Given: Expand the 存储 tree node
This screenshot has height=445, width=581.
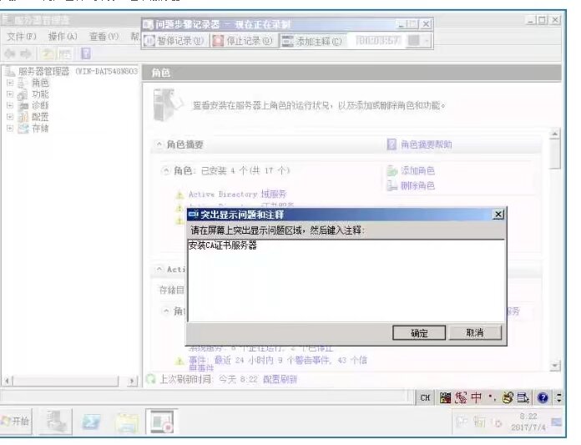Looking at the screenshot, I should click(10, 129).
